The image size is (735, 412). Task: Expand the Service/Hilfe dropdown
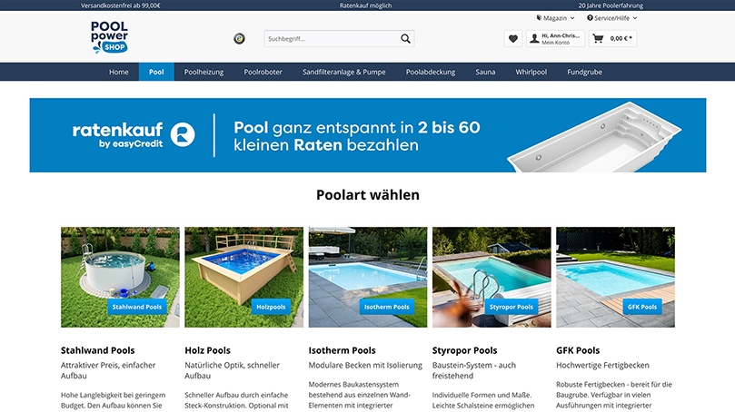[x=611, y=17]
